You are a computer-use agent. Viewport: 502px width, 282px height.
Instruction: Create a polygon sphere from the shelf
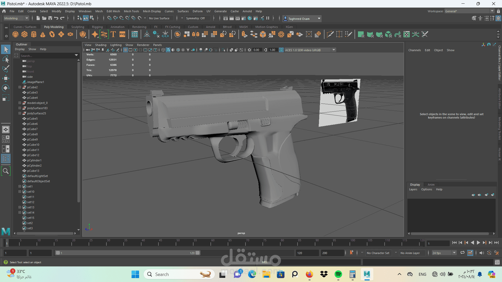[x=15, y=34]
